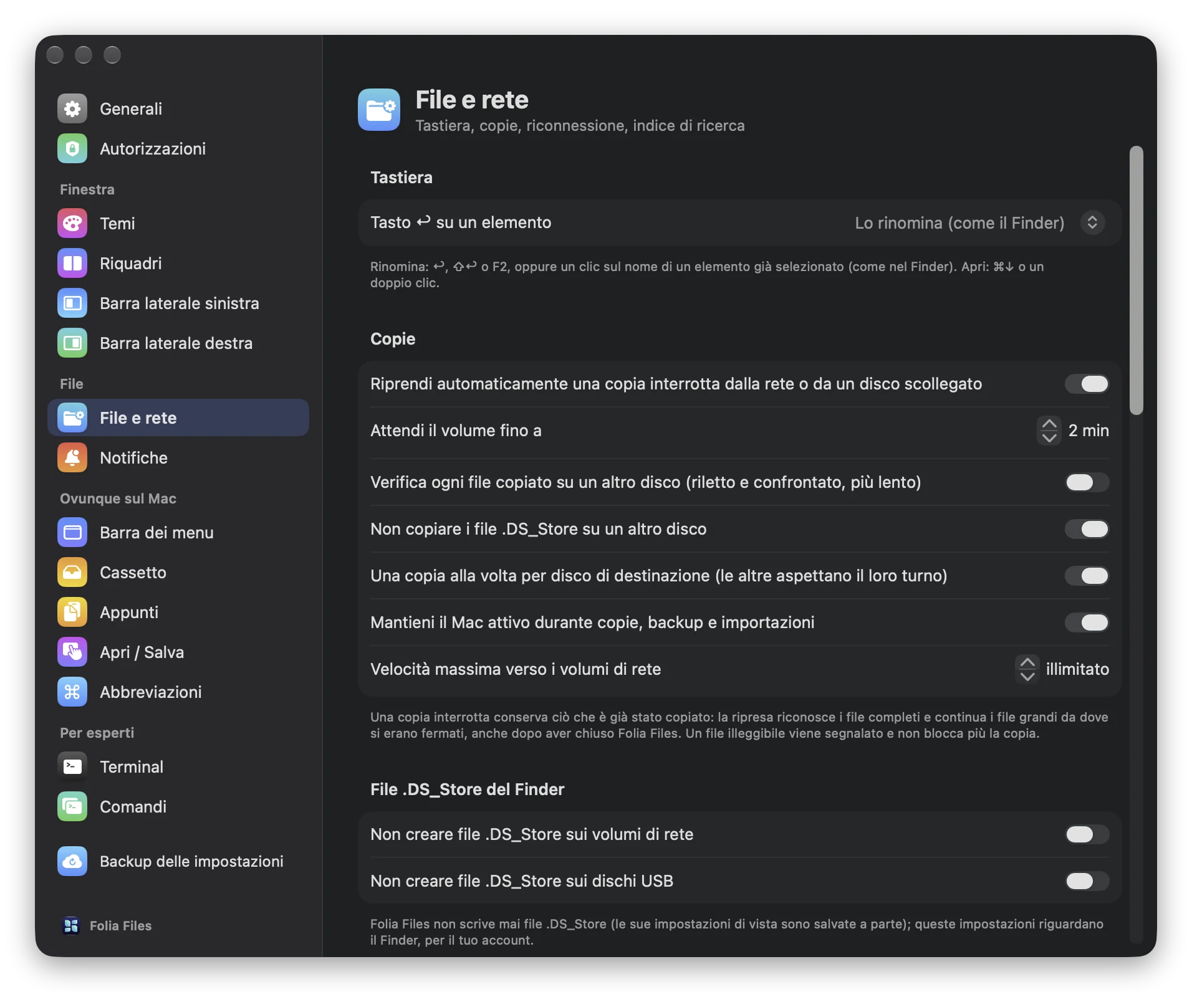The image size is (1192, 992).
Task: Click the vertical scrollbar thumb
Action: (1136, 280)
